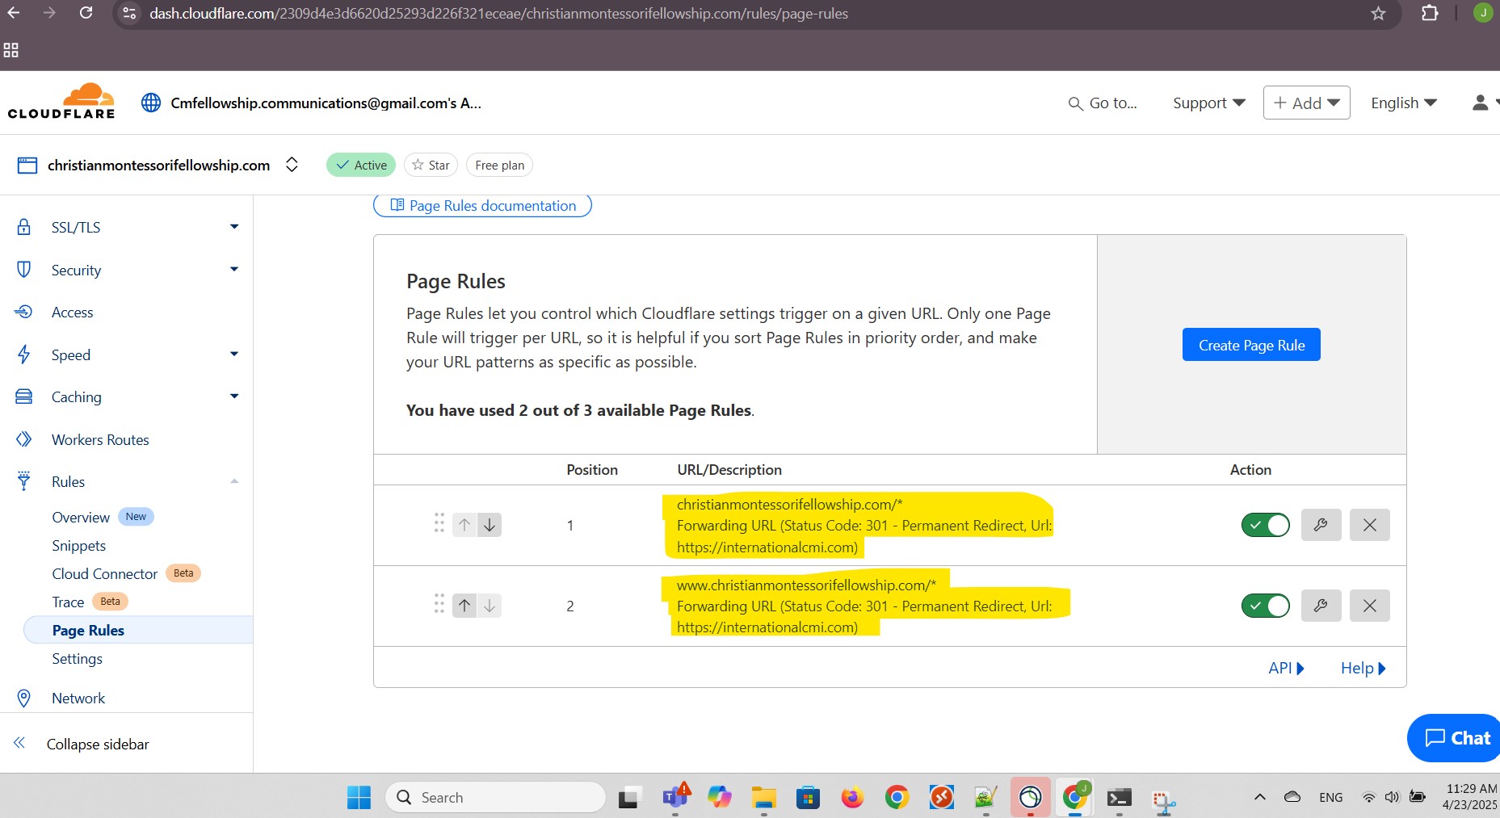1500x818 pixels.
Task: Bookmark page with star icon in address bar
Action: [x=1378, y=13]
